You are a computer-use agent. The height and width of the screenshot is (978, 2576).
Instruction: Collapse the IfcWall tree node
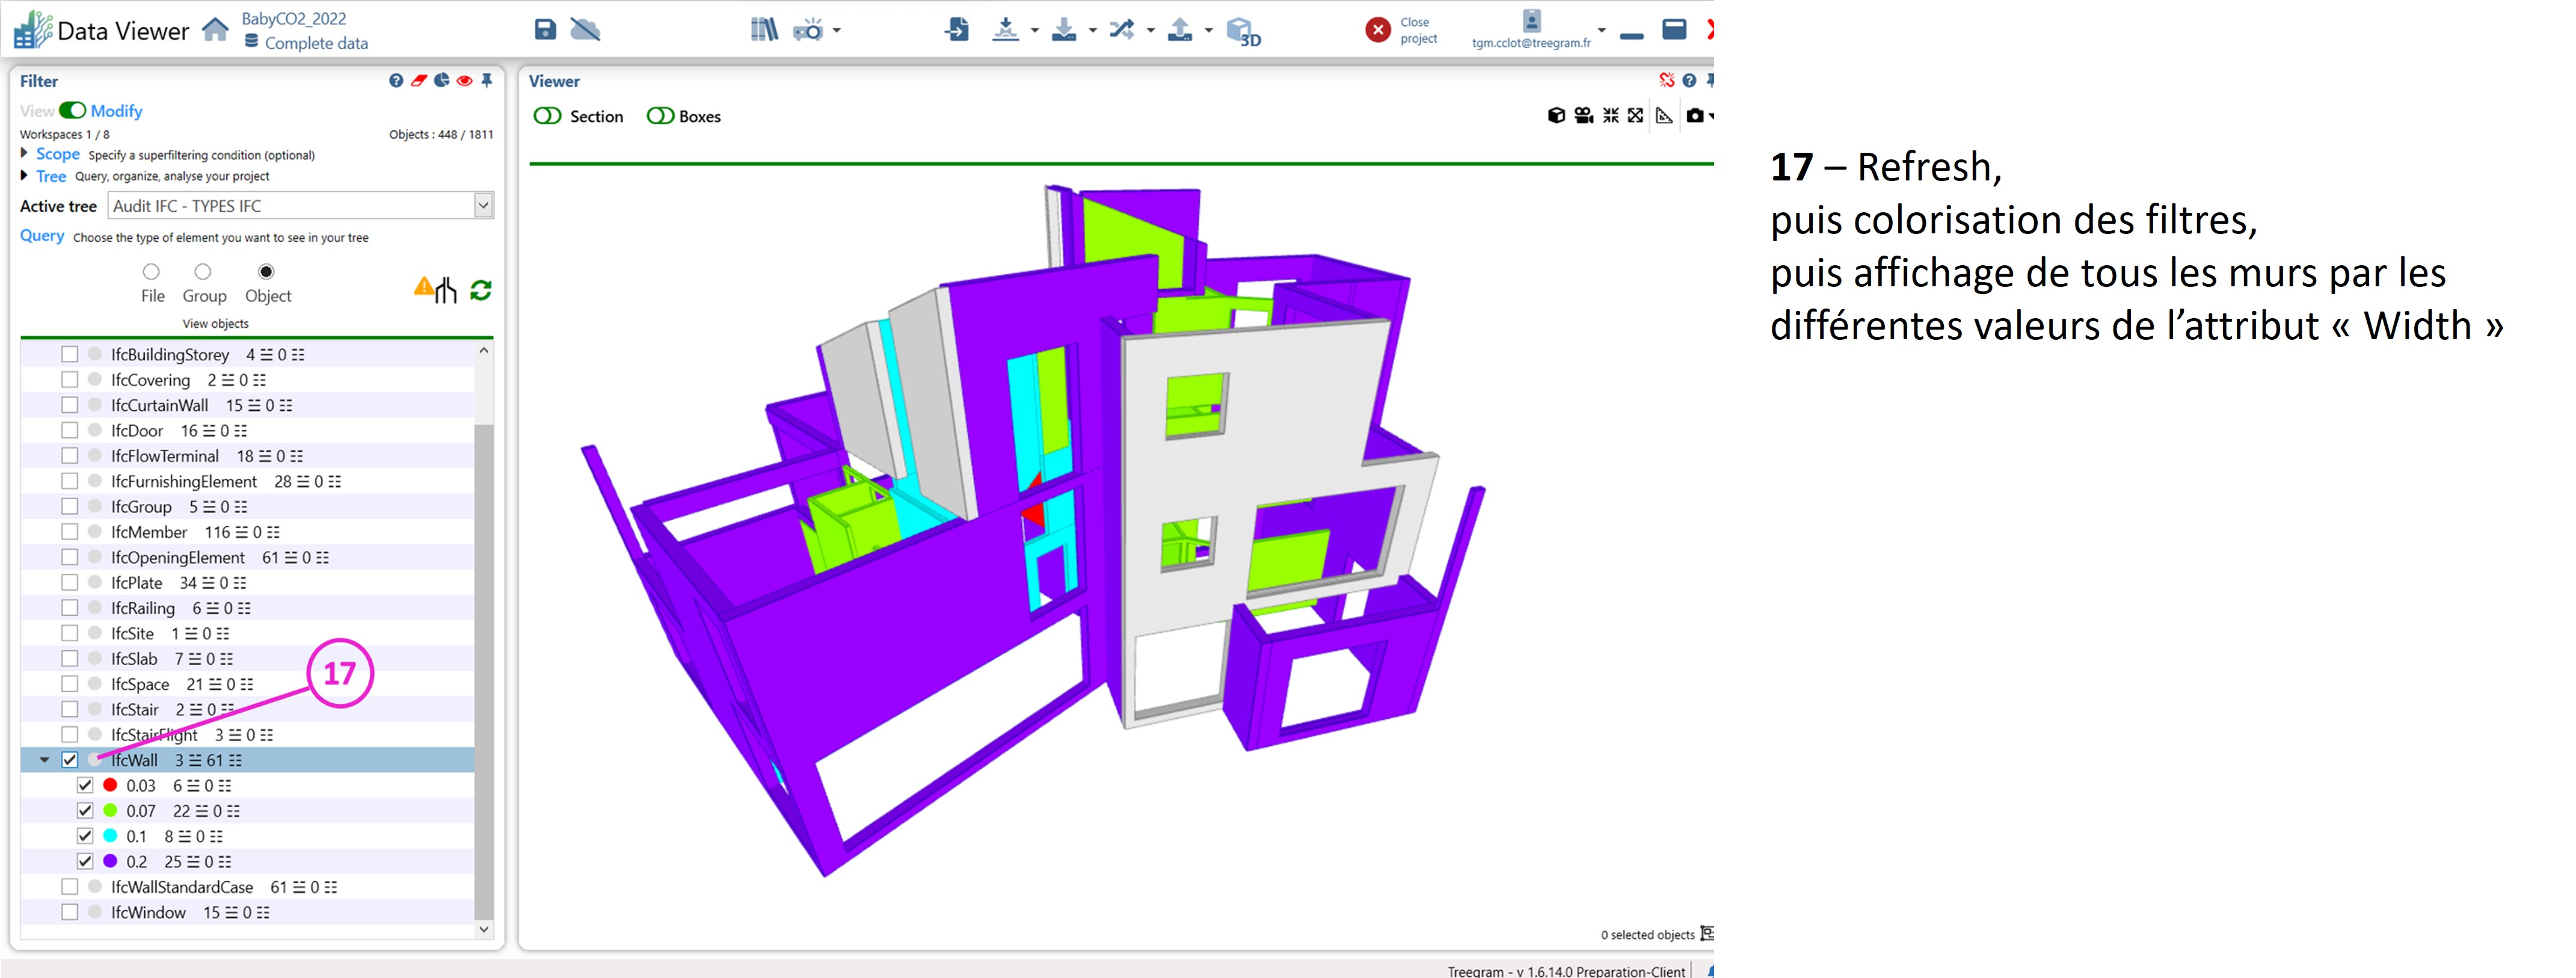(45, 760)
